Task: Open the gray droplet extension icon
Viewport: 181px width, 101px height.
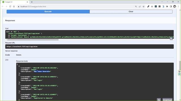Action: (152, 6)
